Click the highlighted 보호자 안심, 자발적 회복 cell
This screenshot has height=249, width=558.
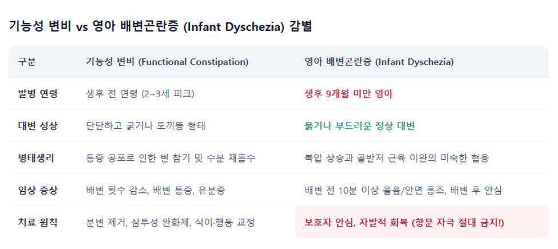422,222
